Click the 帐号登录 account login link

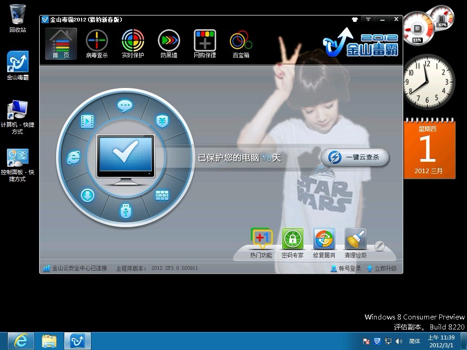[x=346, y=268]
